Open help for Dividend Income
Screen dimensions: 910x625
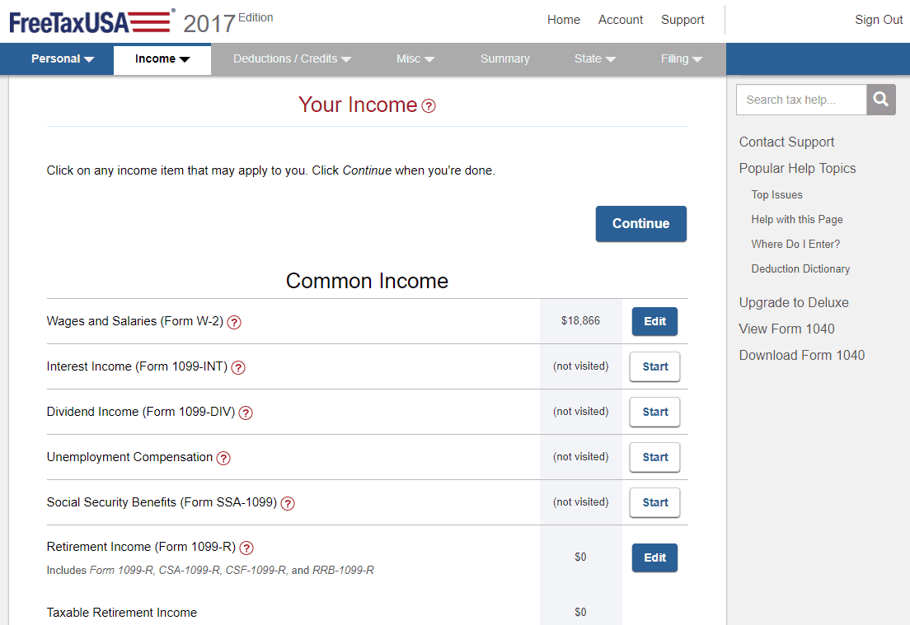click(x=246, y=413)
